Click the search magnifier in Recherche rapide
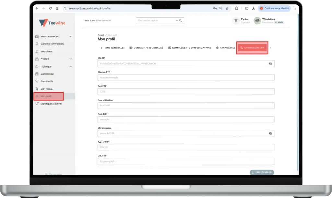This screenshot has width=332, height=198. coord(181,21)
